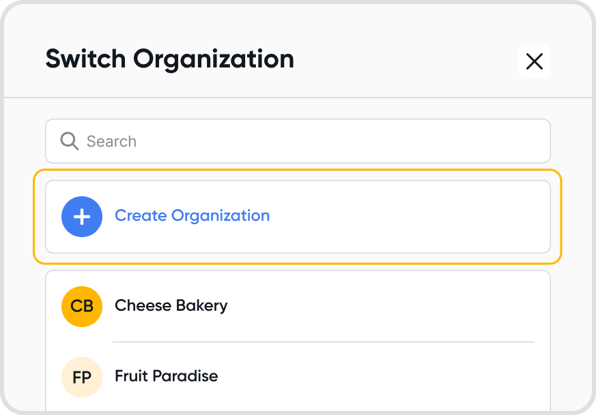This screenshot has height=415, width=596.
Task: Click the divider line between listed organizations
Action: (x=323, y=341)
